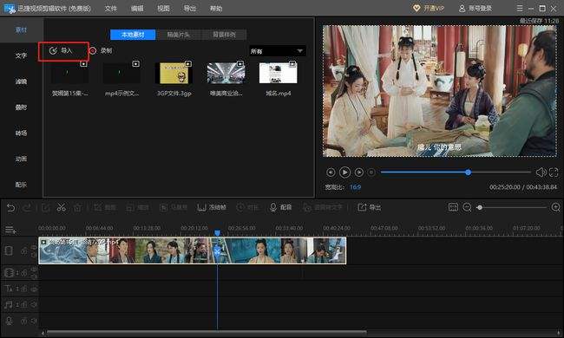Click the 开通VIP button
This screenshot has width=564, height=338.
click(x=429, y=9)
